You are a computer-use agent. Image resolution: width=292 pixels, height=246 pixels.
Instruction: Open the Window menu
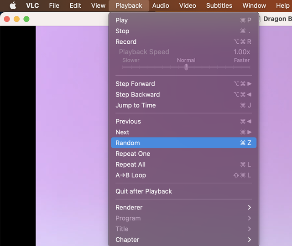click(x=254, y=5)
